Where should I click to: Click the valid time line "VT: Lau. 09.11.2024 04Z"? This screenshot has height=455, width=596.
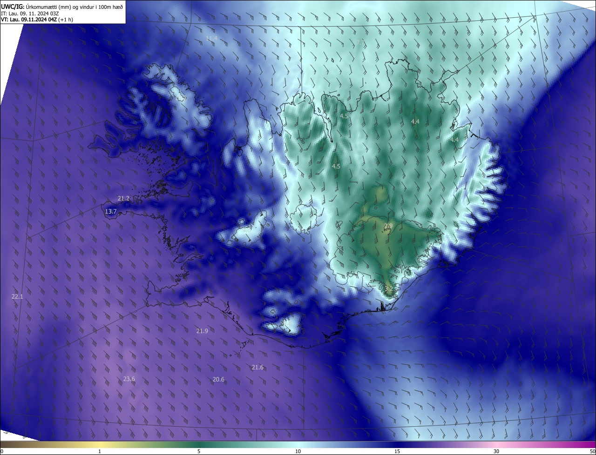(x=29, y=20)
